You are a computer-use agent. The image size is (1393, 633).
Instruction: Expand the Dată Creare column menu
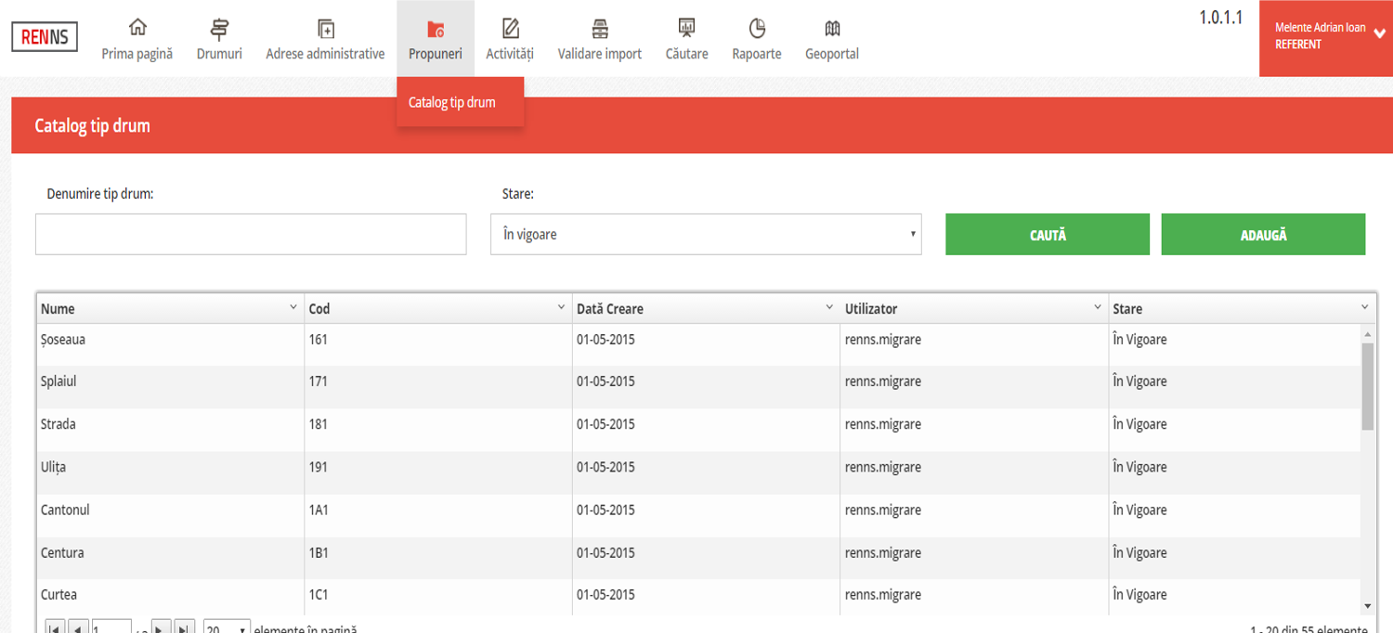click(x=829, y=307)
